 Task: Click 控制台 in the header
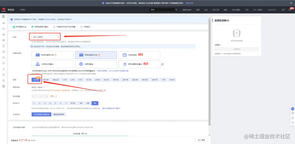pyautogui.click(x=23, y=9)
